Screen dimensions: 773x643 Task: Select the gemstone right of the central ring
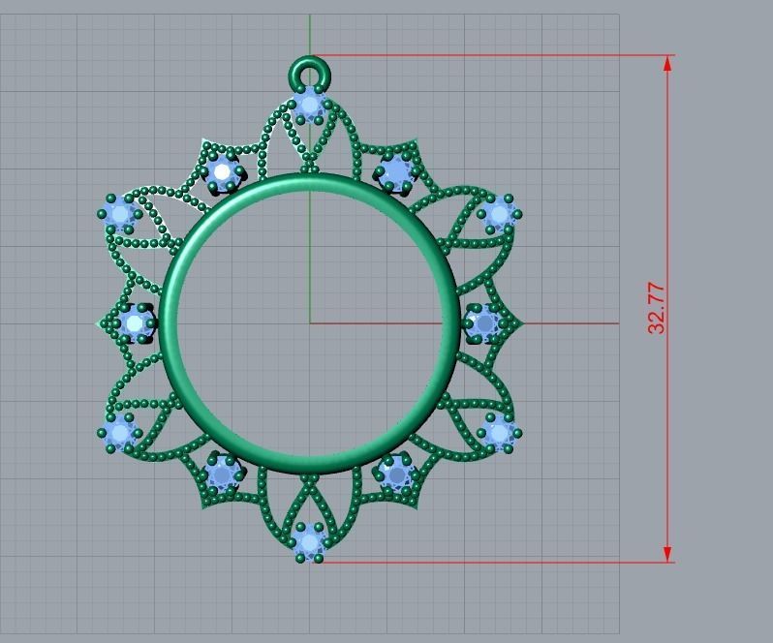[485, 323]
